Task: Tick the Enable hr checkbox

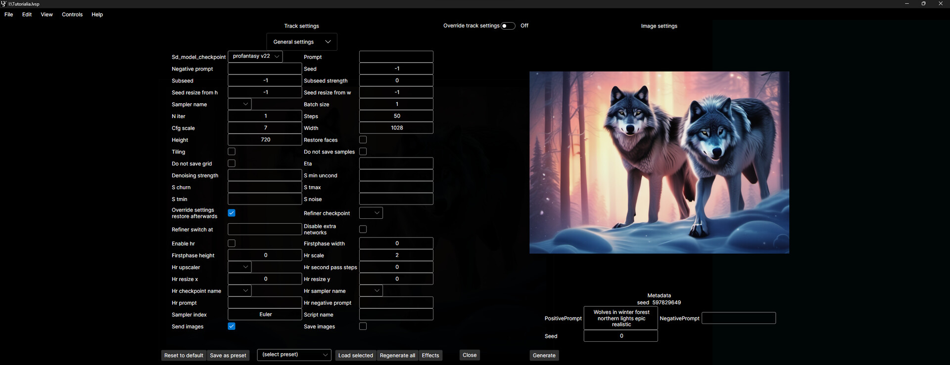Action: pos(232,243)
